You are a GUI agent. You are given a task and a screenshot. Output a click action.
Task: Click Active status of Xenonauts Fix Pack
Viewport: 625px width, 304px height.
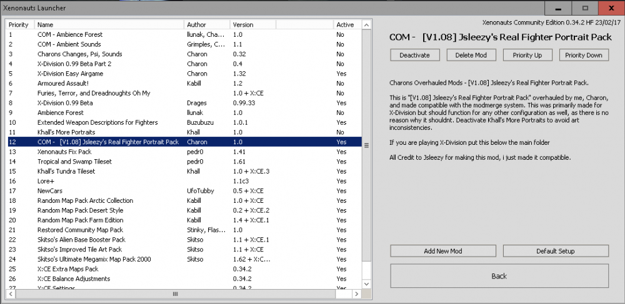341,152
